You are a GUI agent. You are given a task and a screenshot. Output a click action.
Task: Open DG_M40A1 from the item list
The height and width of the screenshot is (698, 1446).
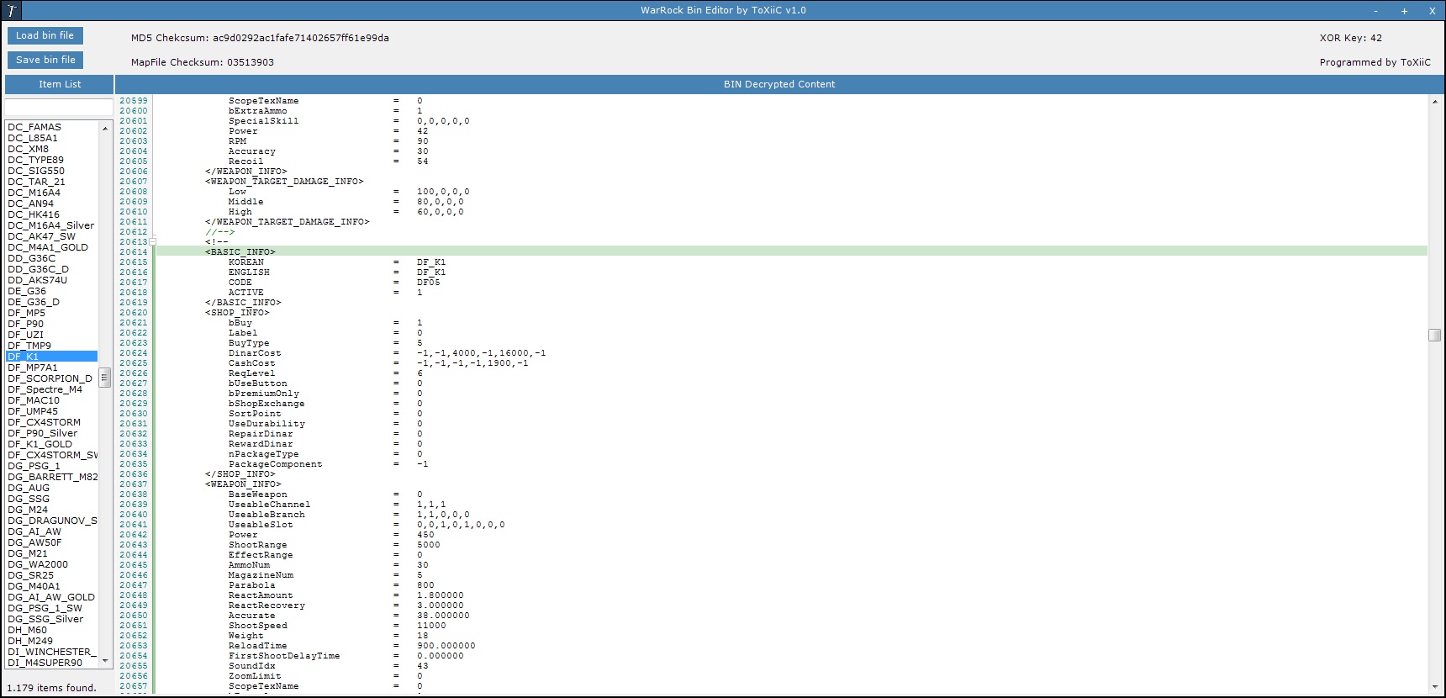coord(34,586)
